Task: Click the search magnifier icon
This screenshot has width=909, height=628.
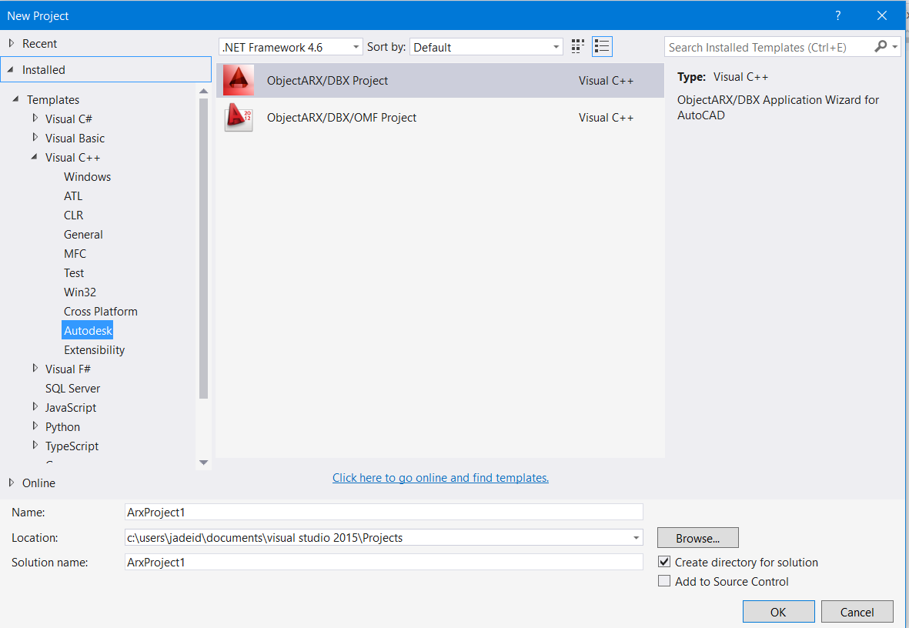Action: pyautogui.click(x=879, y=47)
